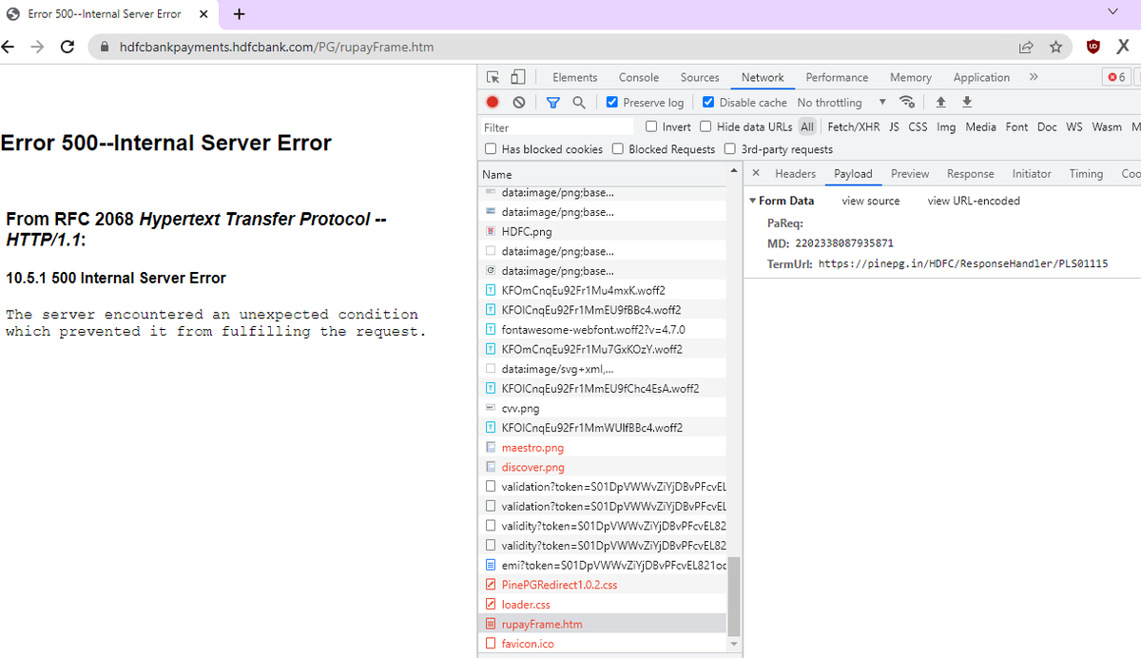Filter requests by Font type
1141x658 pixels.
pyautogui.click(x=1016, y=126)
